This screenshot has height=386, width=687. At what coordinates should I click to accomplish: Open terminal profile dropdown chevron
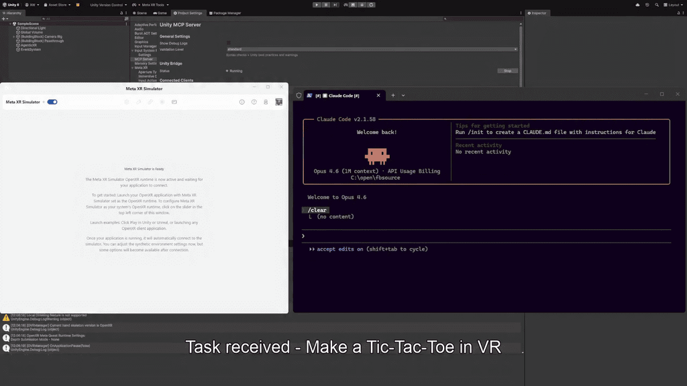403,95
